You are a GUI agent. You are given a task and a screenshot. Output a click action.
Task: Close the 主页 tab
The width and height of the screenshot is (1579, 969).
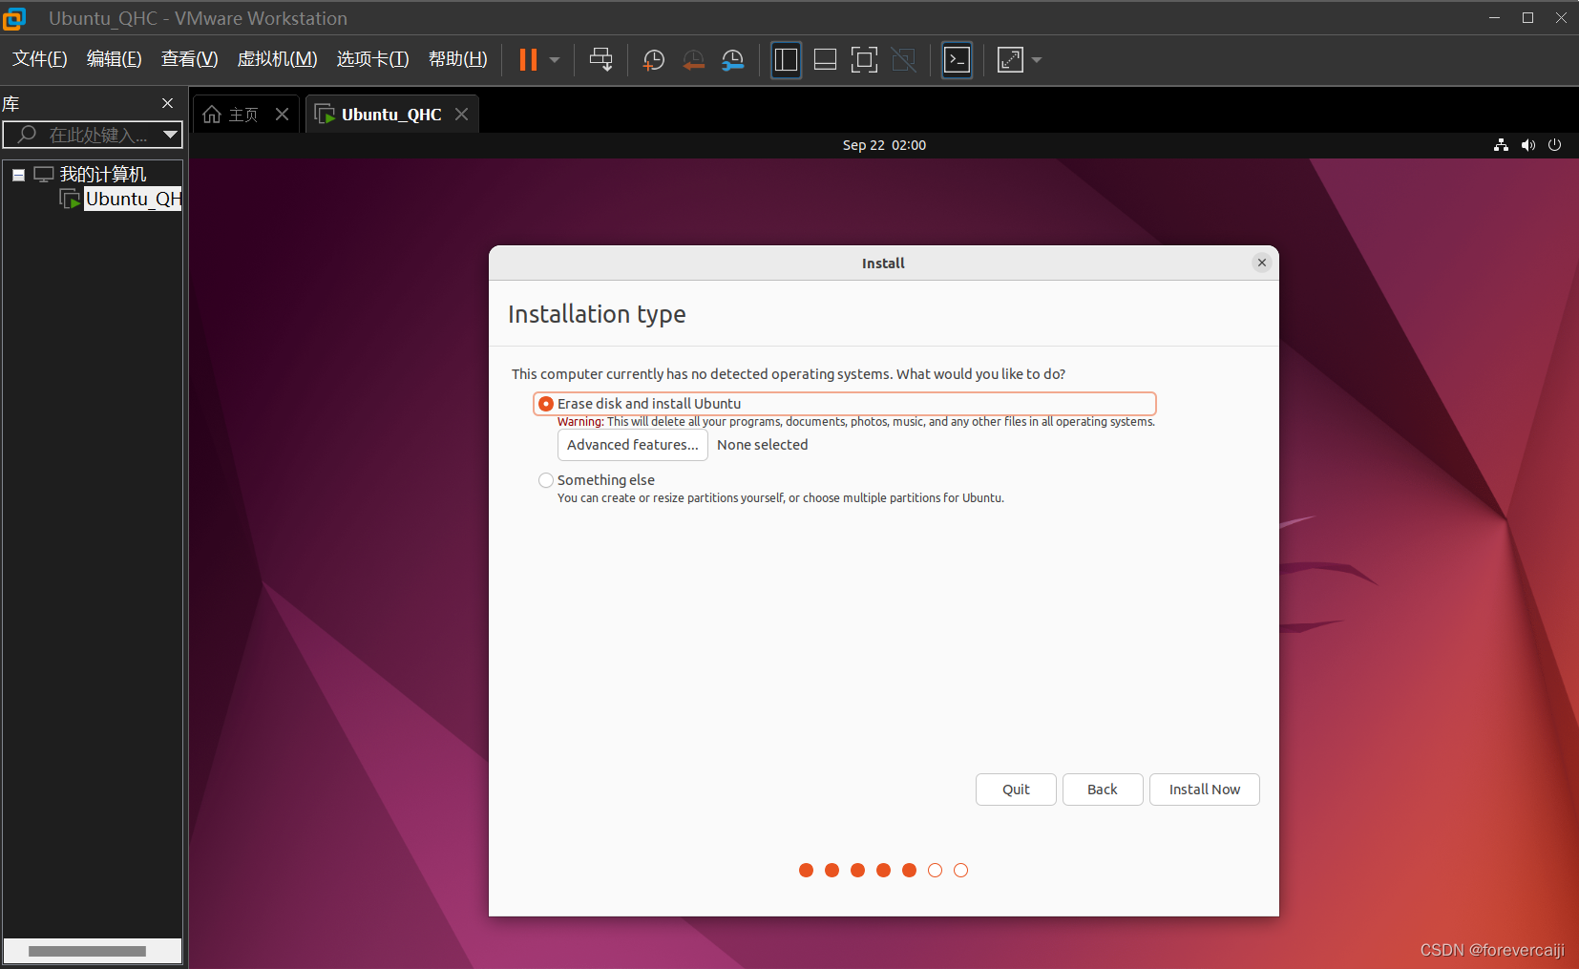point(282,115)
